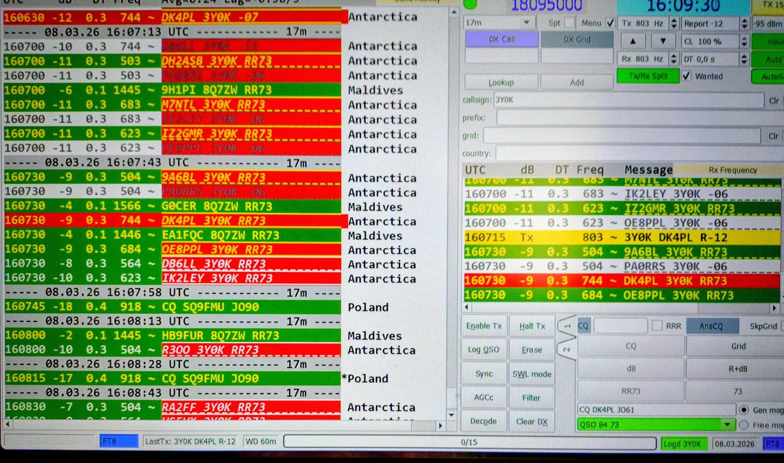Click the Log QSO button
This screenshot has height=463, width=784.
tap(483, 350)
